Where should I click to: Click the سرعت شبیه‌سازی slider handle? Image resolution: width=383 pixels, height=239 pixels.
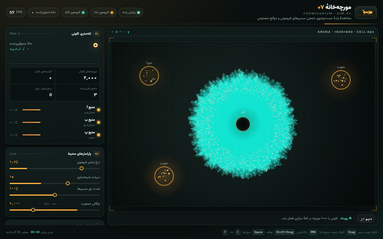pos(68,183)
